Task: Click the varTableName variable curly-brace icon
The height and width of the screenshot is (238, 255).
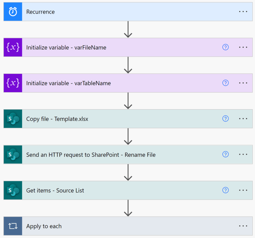Action: pyautogui.click(x=13, y=83)
